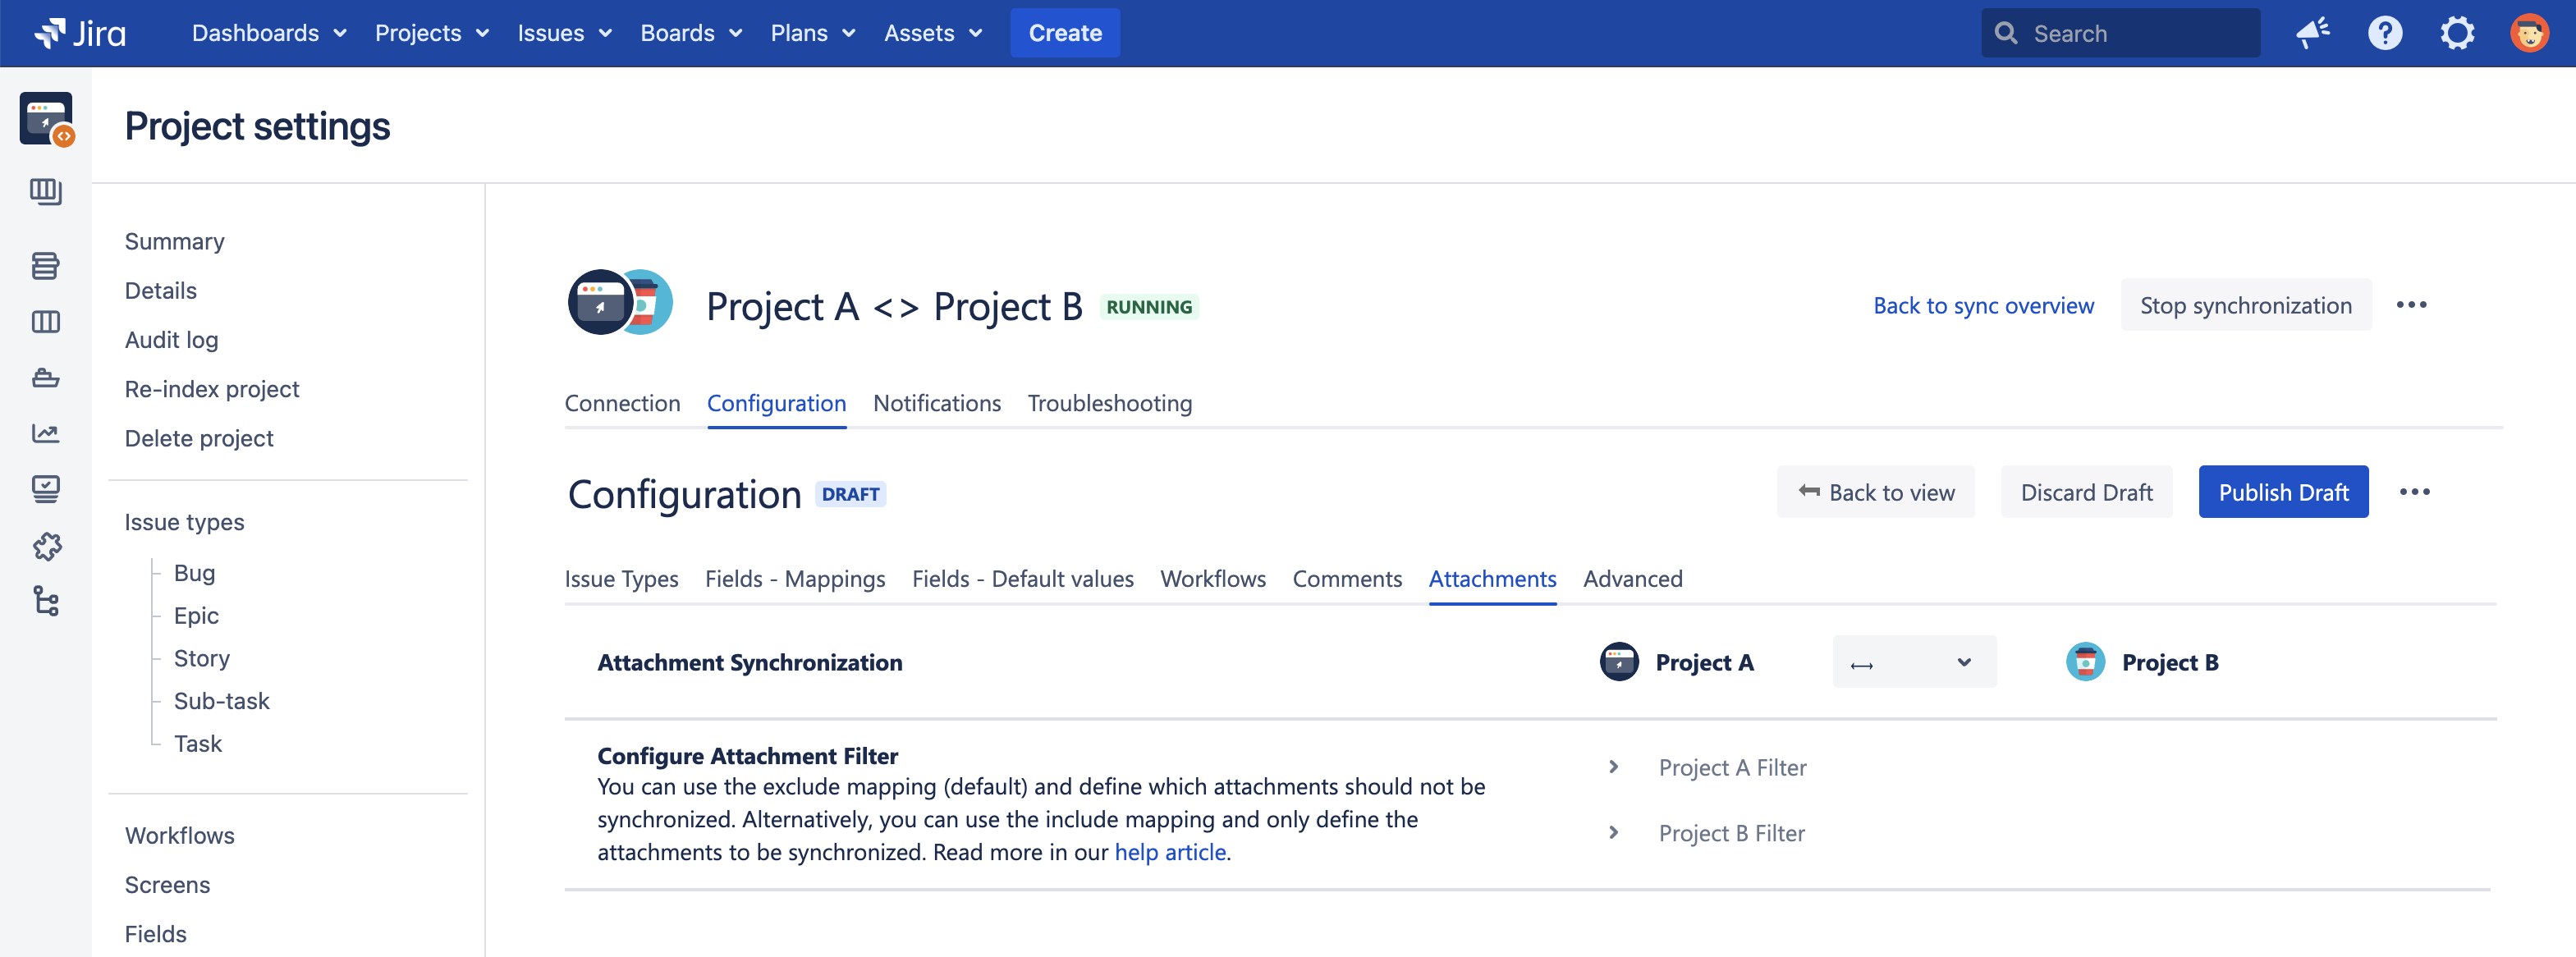Open the reports chart icon in sidebar
This screenshot has height=957, width=2576.
[45, 433]
